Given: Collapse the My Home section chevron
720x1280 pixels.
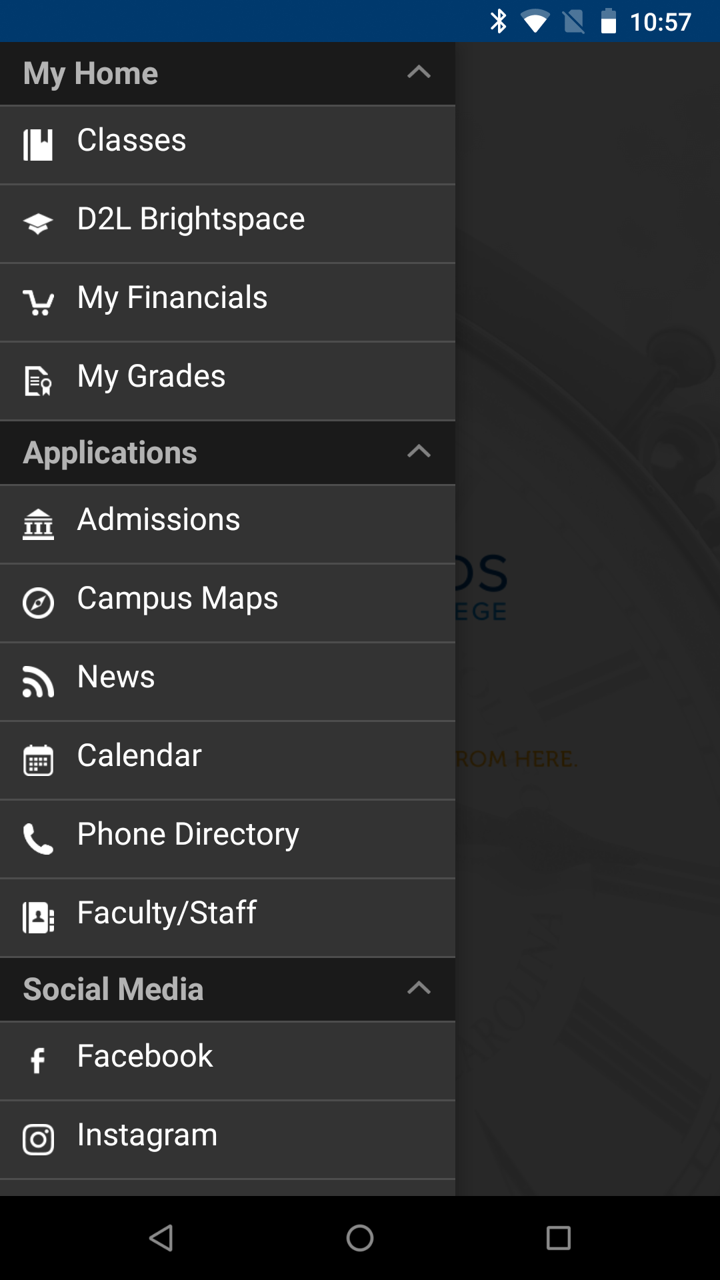Looking at the screenshot, I should click(x=419, y=73).
